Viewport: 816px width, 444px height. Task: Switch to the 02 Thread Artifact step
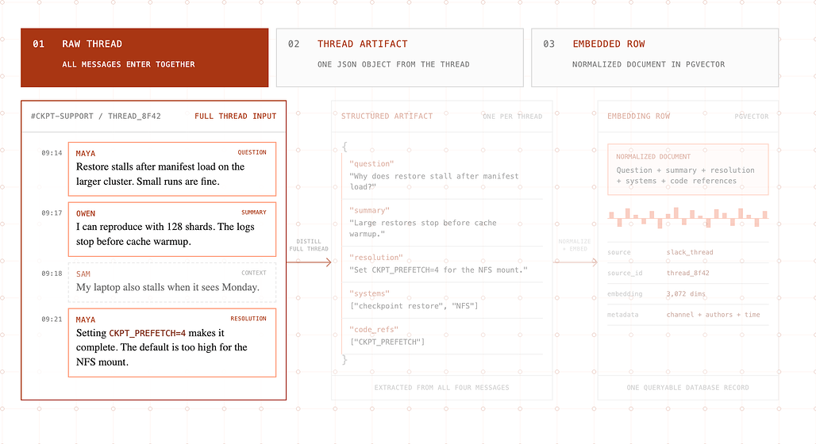coord(400,58)
